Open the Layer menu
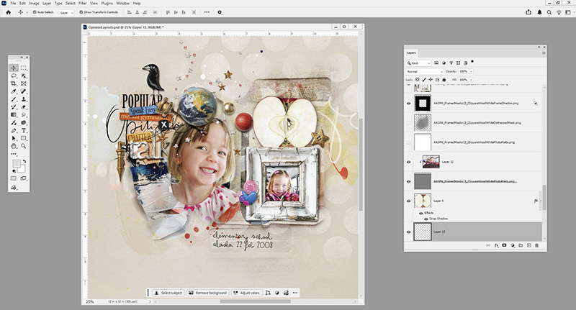576x310 pixels. (47, 3)
